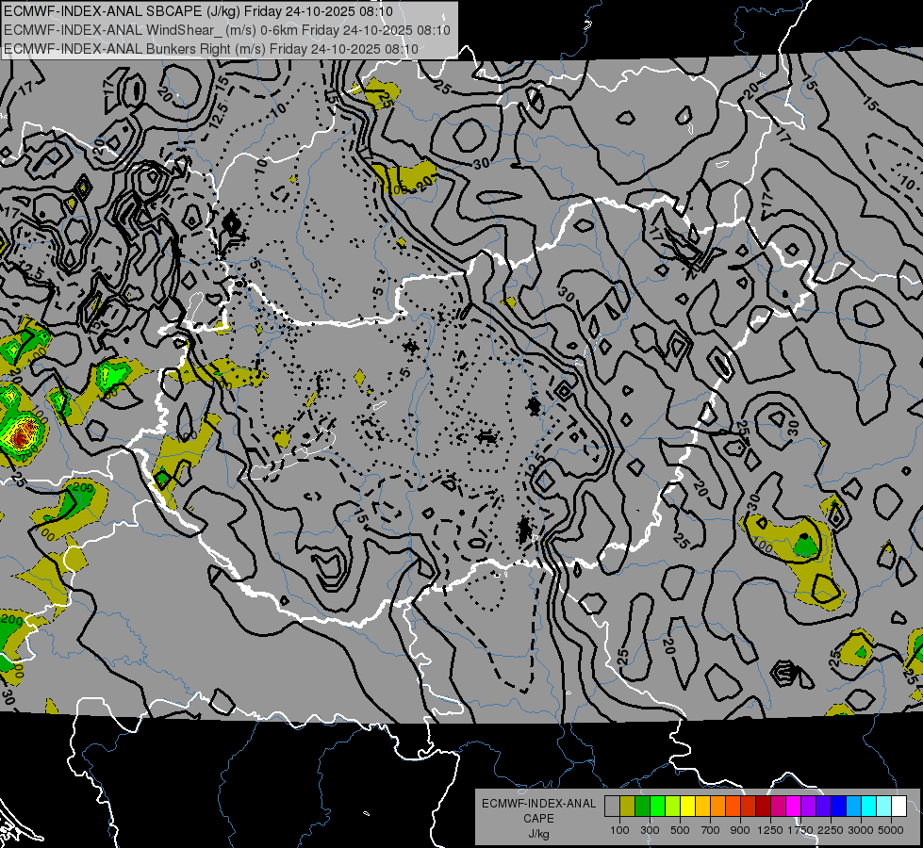Click the 1750 legend tick label
Image resolution: width=923 pixels, height=848 pixels.
pos(801,830)
